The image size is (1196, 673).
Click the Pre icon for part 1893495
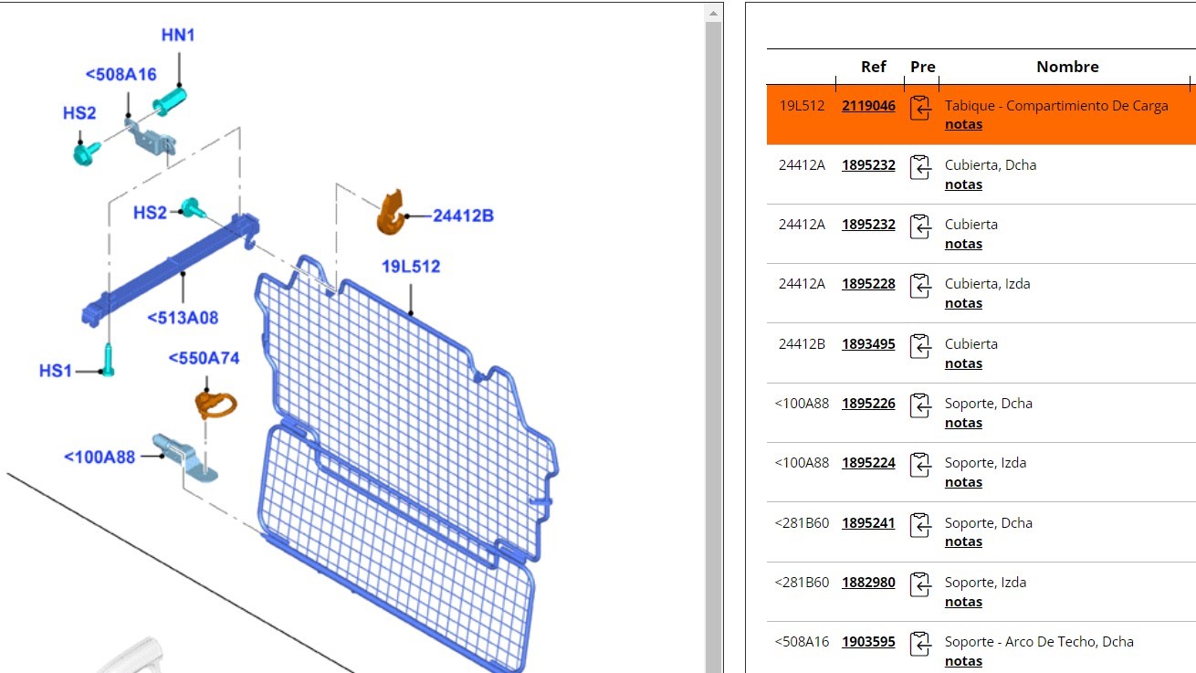pyautogui.click(x=920, y=345)
